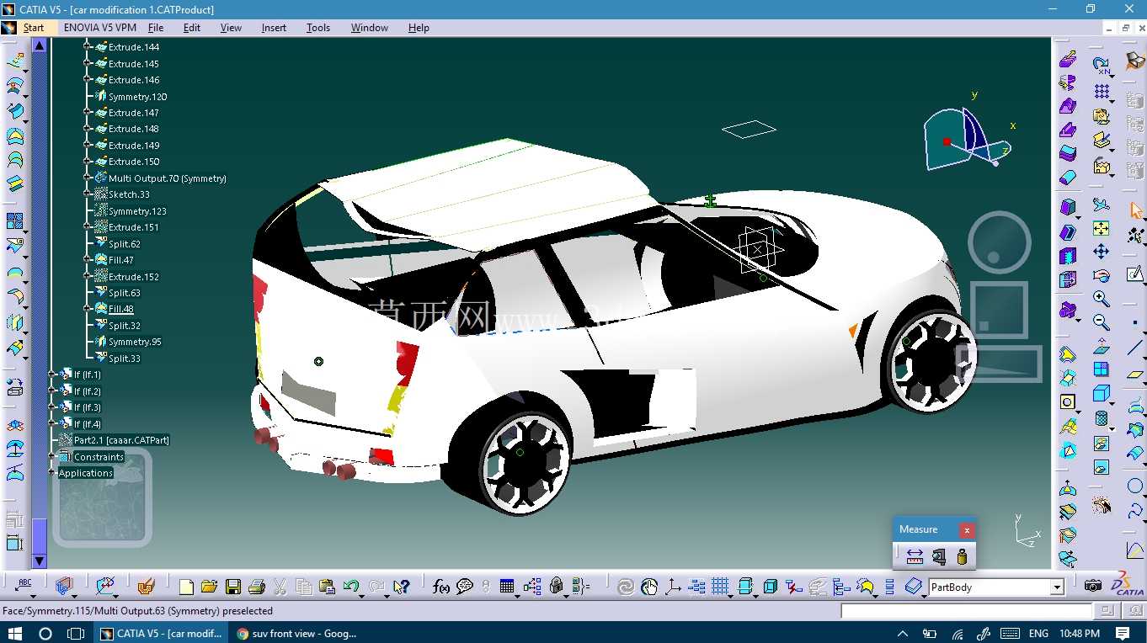Click the Zoom Out magnifier icon
Screen dimensions: 1147x643
pyautogui.click(x=1101, y=322)
